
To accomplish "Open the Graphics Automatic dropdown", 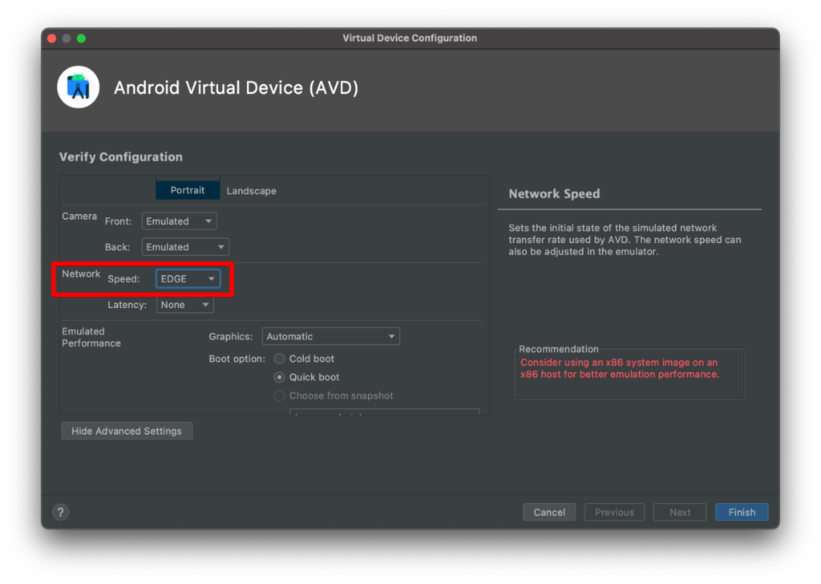I will click(x=330, y=336).
